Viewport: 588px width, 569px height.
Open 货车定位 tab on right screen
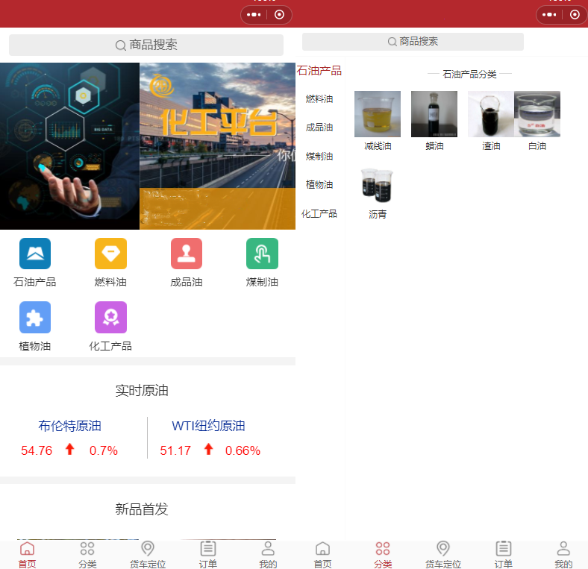click(x=443, y=555)
